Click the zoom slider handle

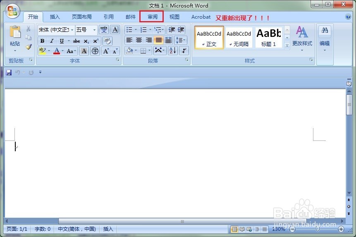[318, 229]
